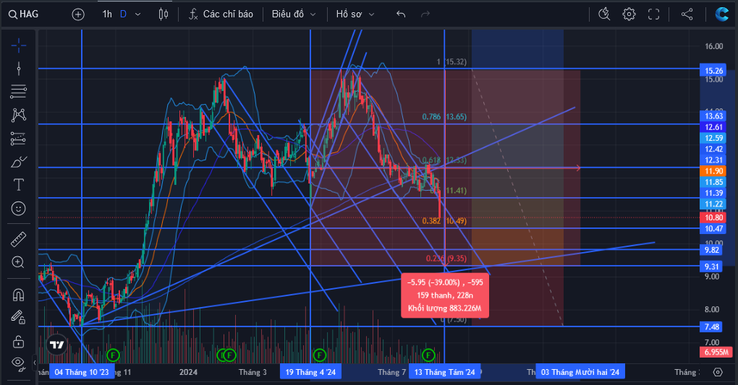Click the 10.47 price label

pyautogui.click(x=713, y=228)
